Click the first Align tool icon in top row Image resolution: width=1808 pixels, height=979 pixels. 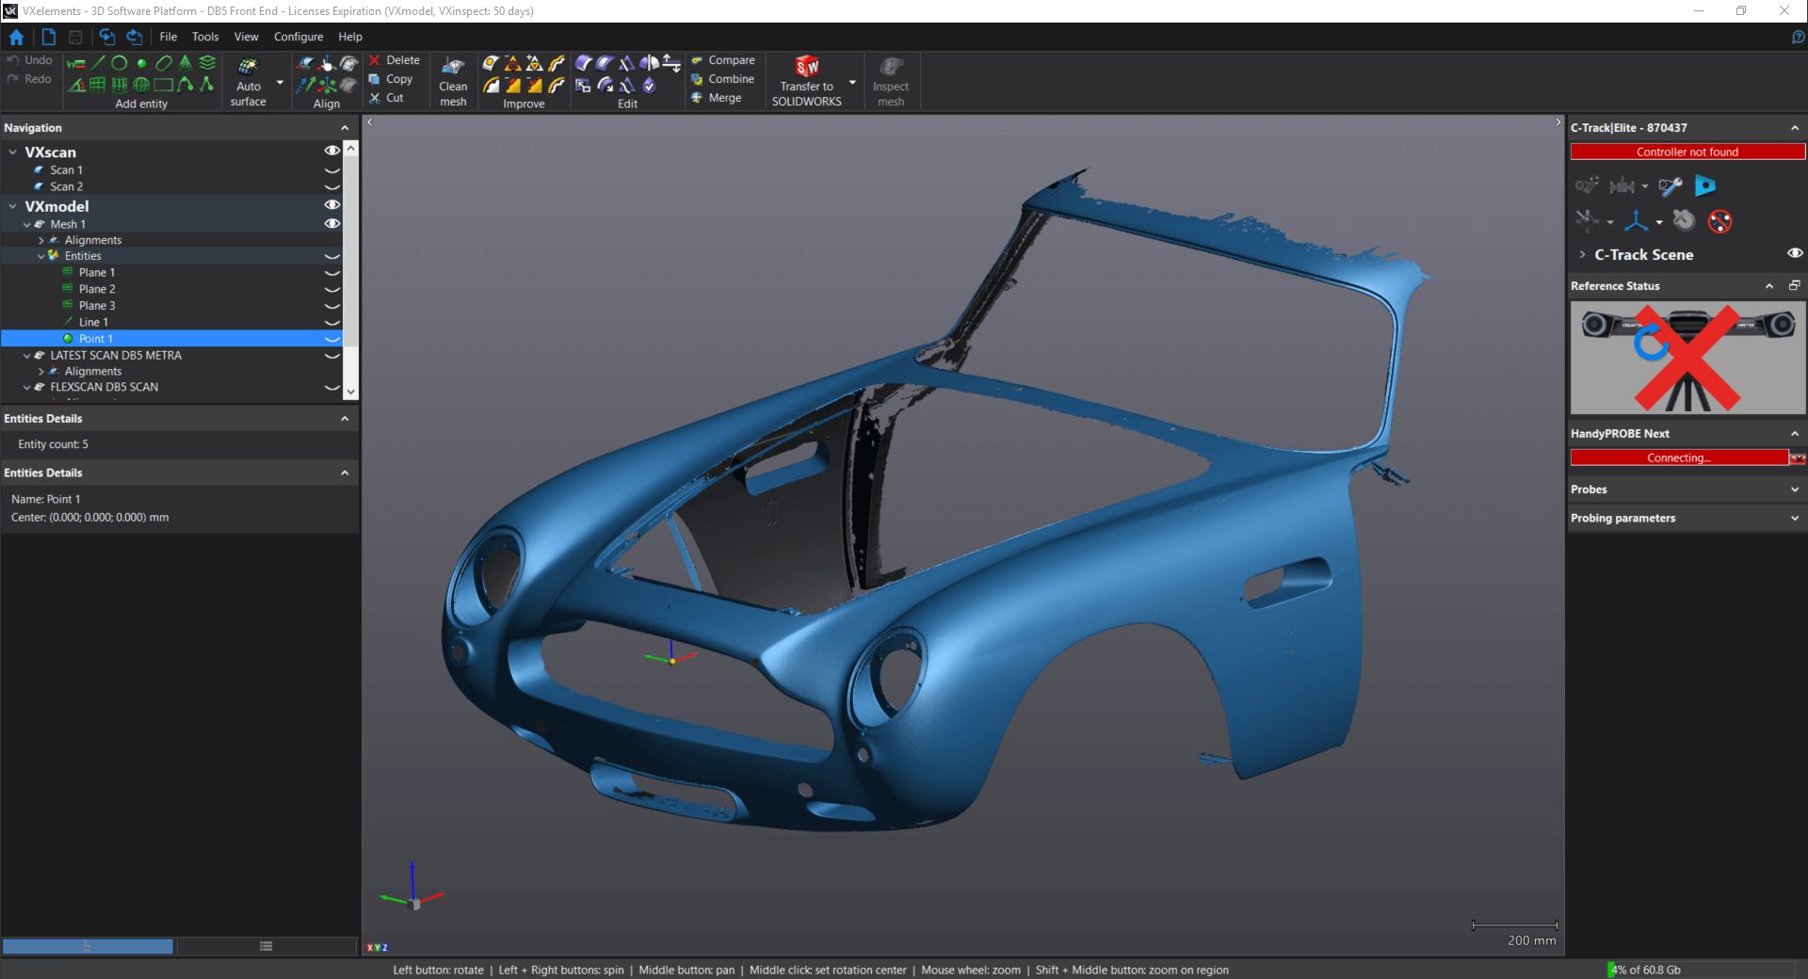pyautogui.click(x=305, y=63)
